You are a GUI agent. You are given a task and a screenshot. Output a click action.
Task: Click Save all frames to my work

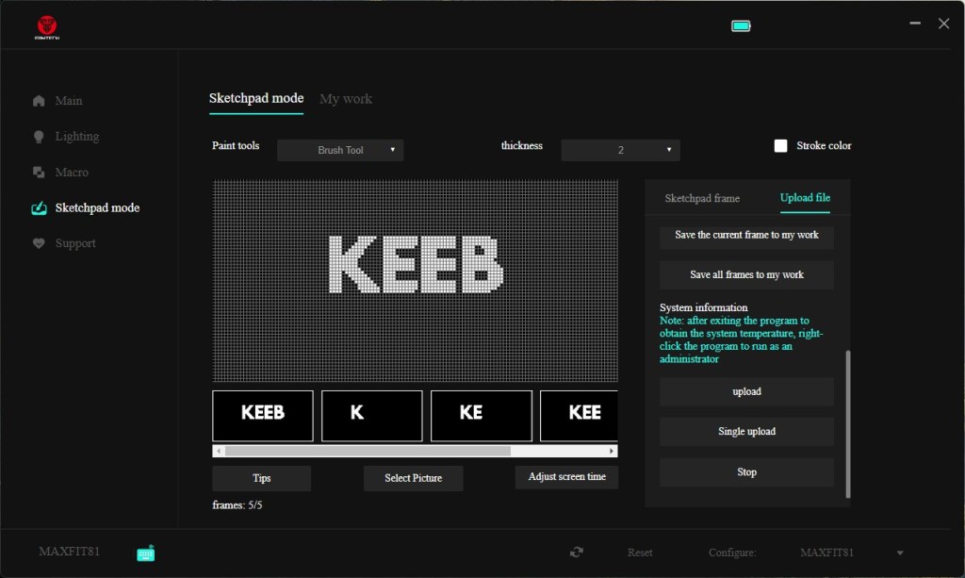pyautogui.click(x=746, y=275)
